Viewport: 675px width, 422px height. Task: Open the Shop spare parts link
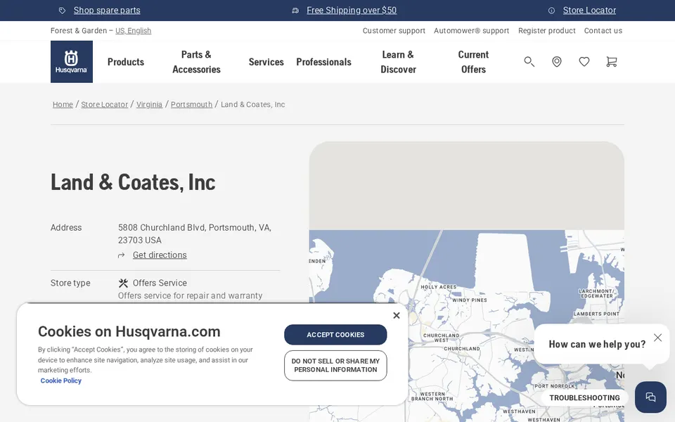coord(107,11)
